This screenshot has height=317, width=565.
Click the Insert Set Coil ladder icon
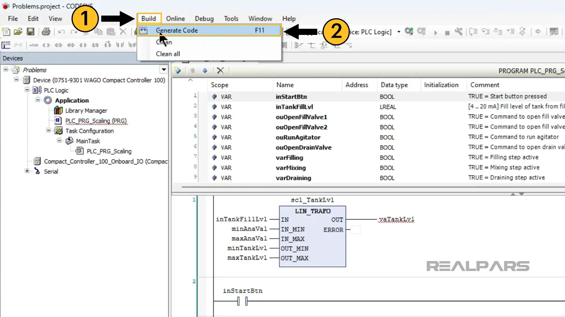(x=59, y=45)
